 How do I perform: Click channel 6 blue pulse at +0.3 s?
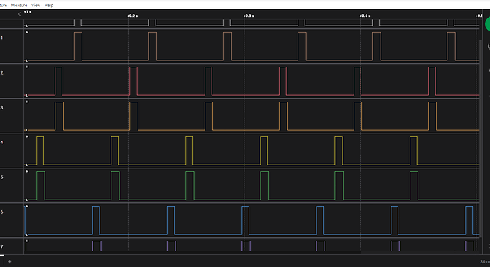246,220
